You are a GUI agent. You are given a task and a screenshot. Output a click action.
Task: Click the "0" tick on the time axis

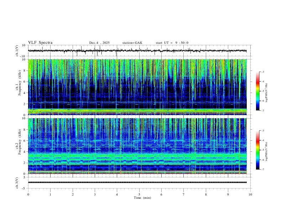click(28, 194)
